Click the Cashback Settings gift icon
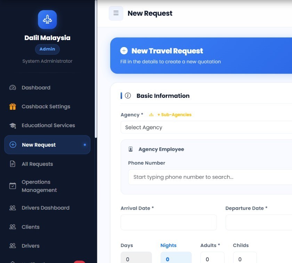The image size is (292, 263). (13, 107)
